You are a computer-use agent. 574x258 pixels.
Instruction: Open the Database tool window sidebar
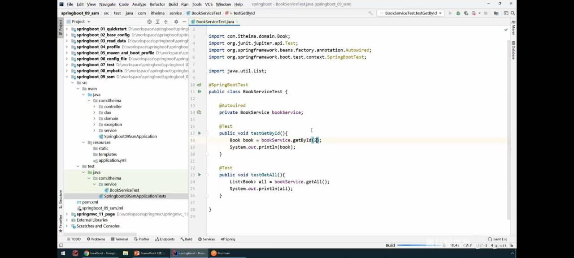(x=513, y=50)
